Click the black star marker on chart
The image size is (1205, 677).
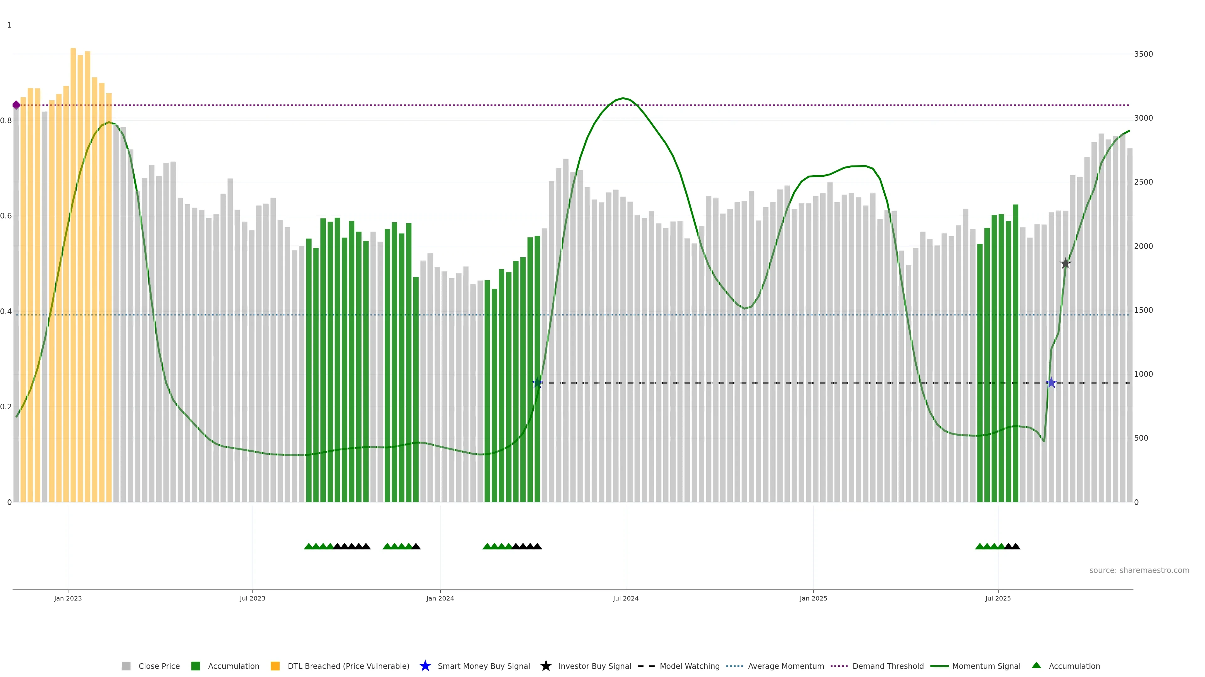(1065, 264)
